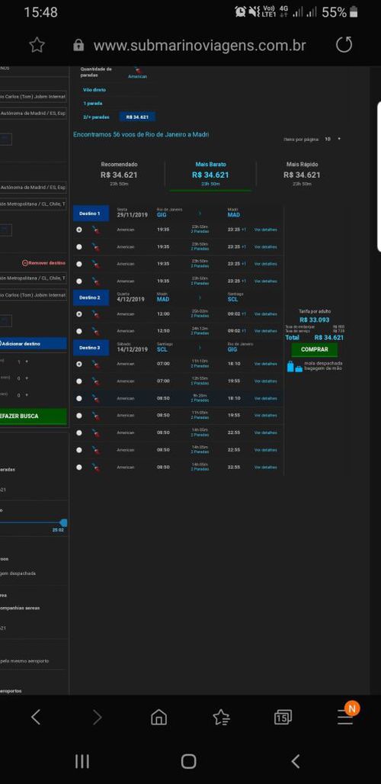The height and width of the screenshot is (784, 381).
Task: Click the duration filter slider handle
Action: 63,522
